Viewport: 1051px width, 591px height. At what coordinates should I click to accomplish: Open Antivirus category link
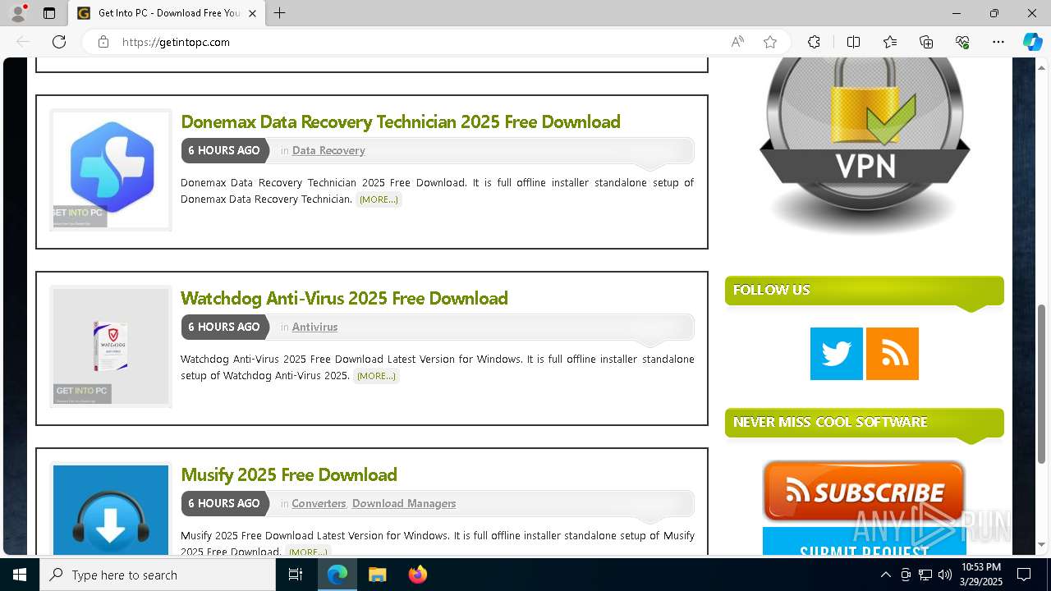point(314,327)
